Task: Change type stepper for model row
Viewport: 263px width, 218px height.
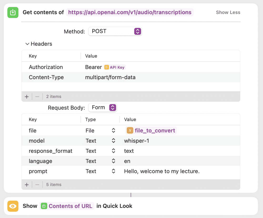Action: (113, 141)
